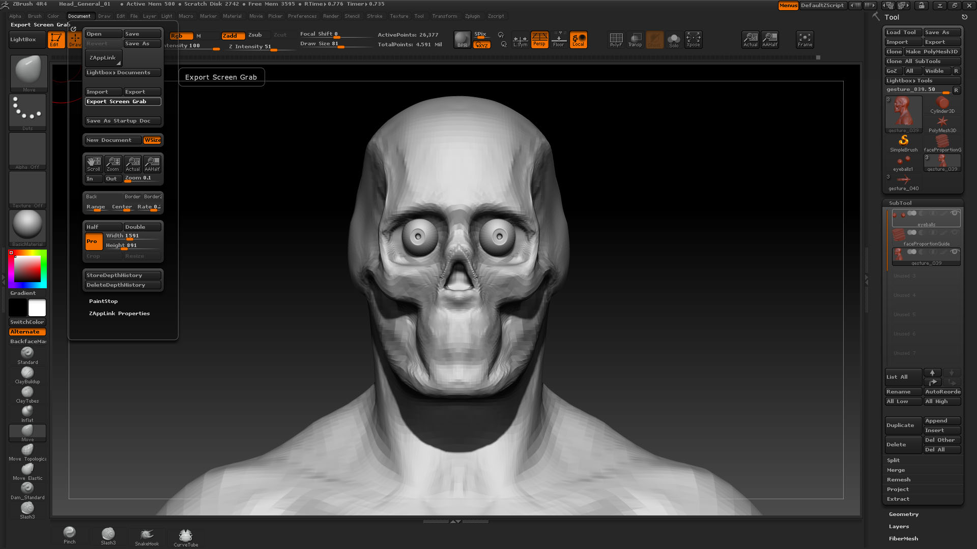Toggle XYZ rotation mode
This screenshot has width=977, height=549.
tap(482, 45)
